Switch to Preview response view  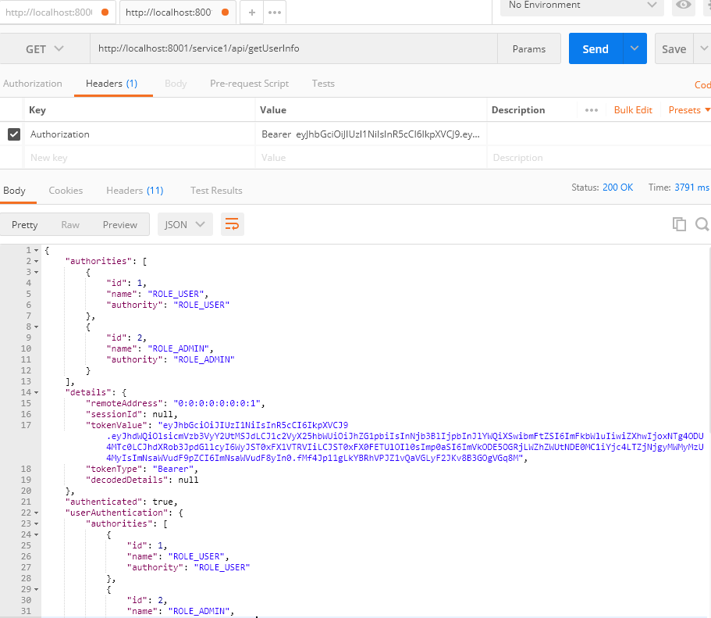point(119,225)
